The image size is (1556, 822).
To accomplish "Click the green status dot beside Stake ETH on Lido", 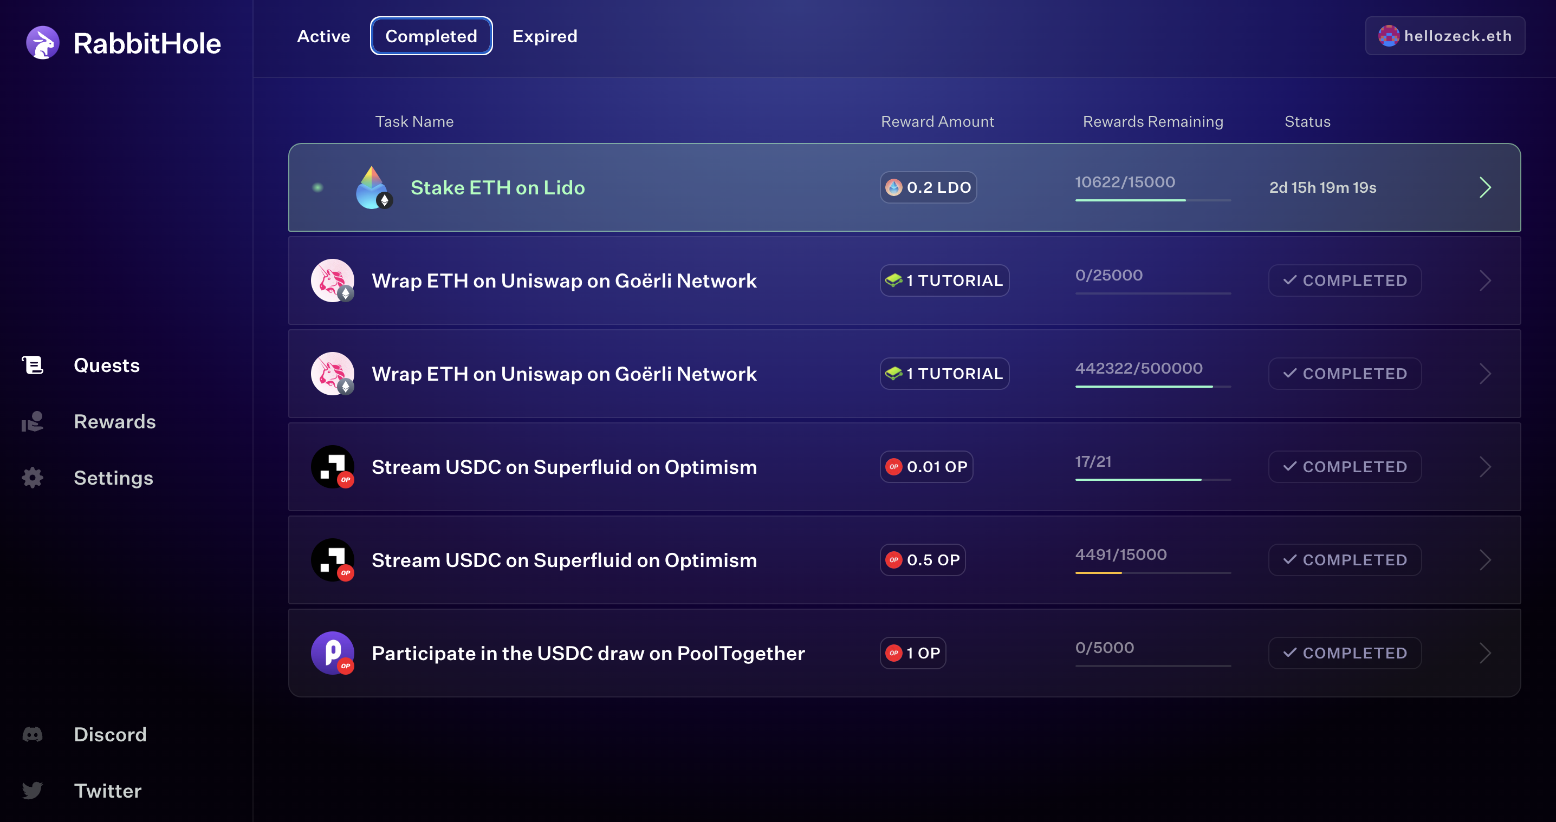I will (x=317, y=188).
